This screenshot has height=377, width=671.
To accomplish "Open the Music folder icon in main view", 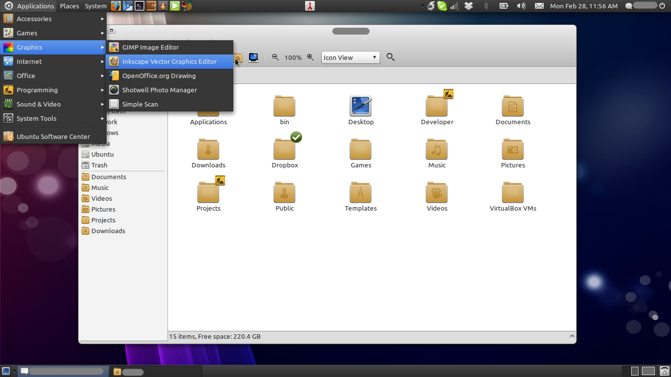I will (437, 154).
